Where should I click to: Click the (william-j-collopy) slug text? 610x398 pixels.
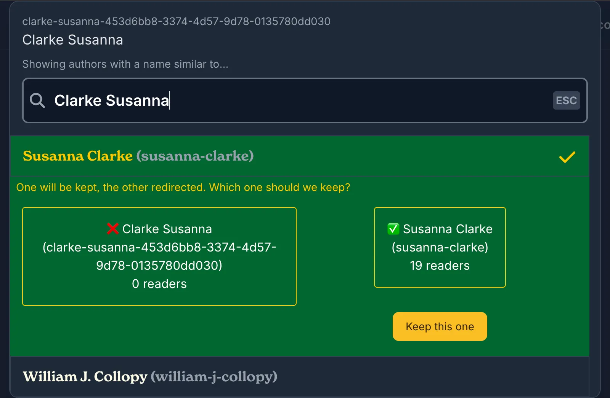(214, 377)
